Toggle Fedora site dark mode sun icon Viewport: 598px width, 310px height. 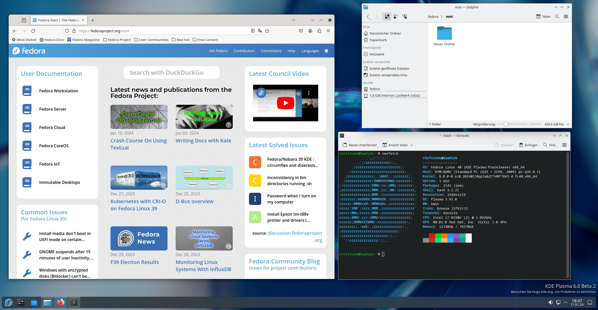tap(326, 51)
